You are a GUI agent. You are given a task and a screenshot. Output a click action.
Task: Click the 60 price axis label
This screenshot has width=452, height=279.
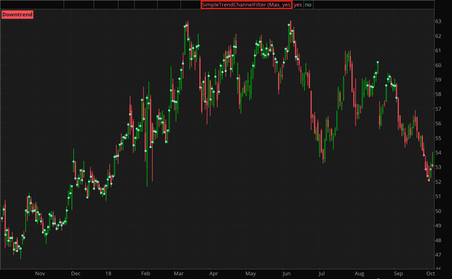coord(438,65)
